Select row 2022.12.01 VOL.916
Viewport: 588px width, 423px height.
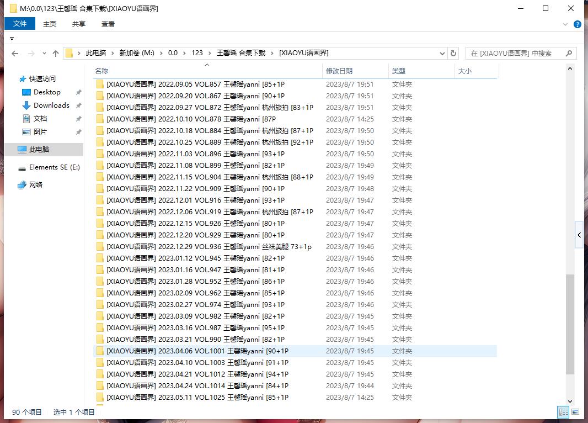[295, 200]
